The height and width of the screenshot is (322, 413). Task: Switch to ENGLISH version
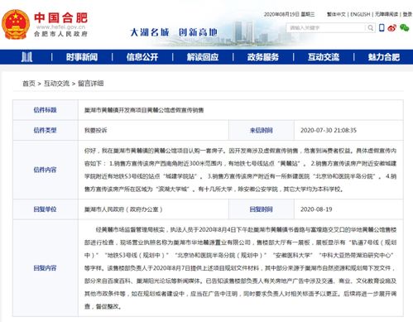[360, 14]
